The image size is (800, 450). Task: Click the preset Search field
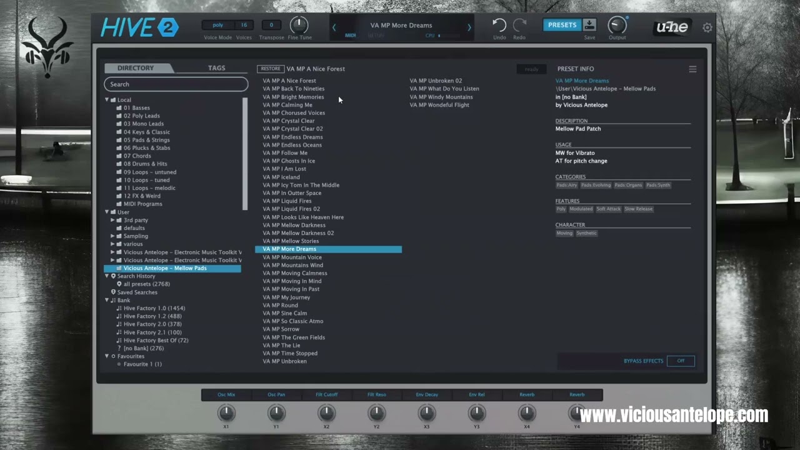[176, 84]
